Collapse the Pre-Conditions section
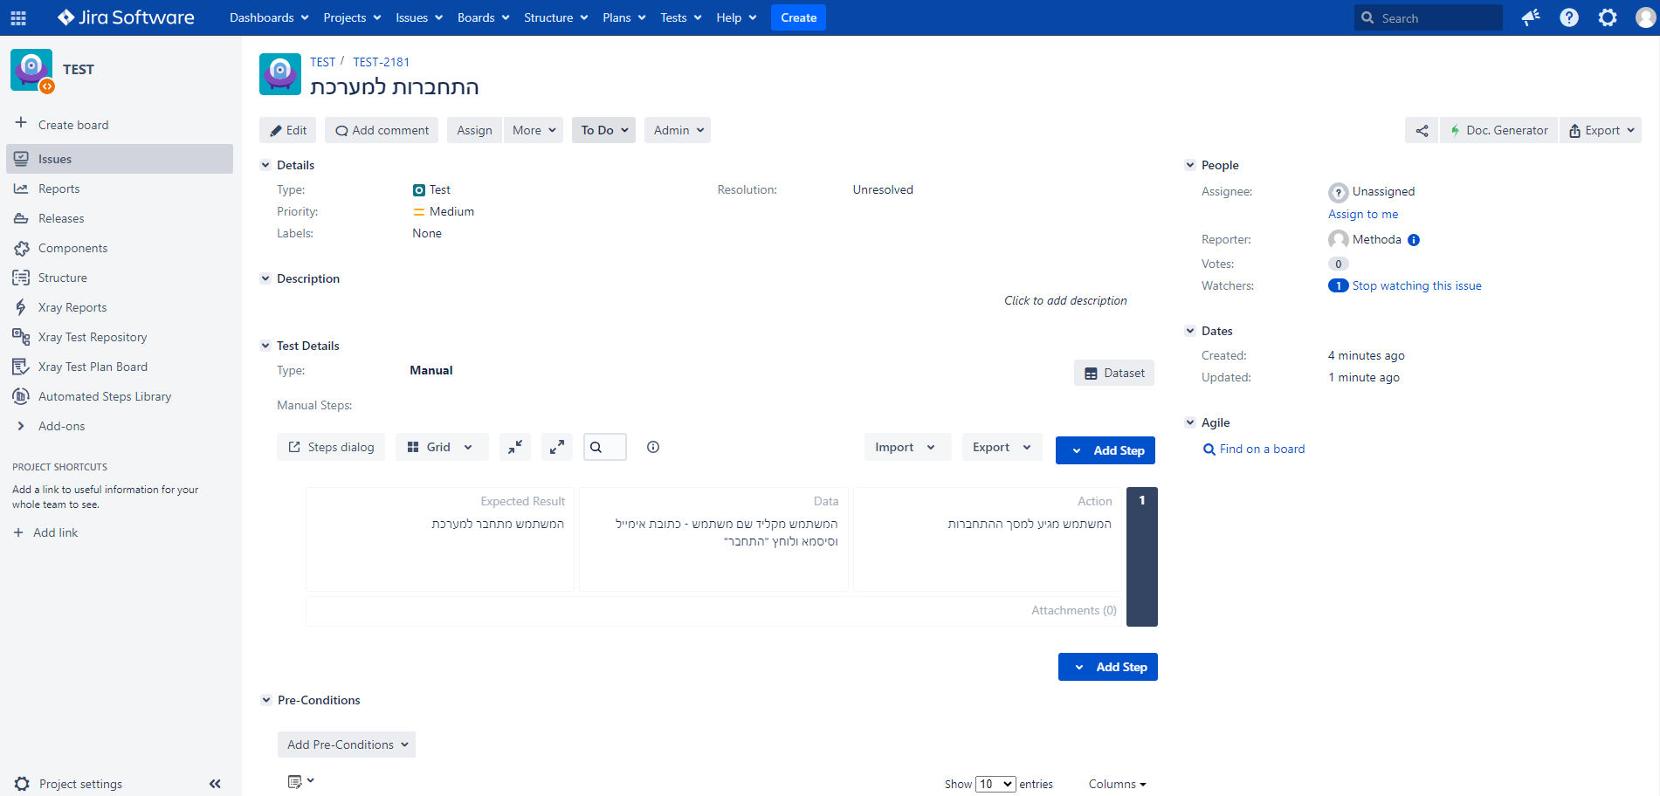This screenshot has width=1660, height=796. pos(266,700)
